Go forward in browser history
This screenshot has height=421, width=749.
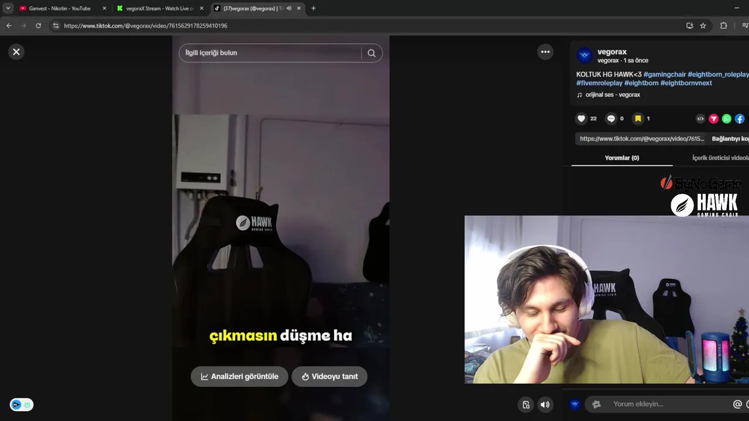click(23, 26)
